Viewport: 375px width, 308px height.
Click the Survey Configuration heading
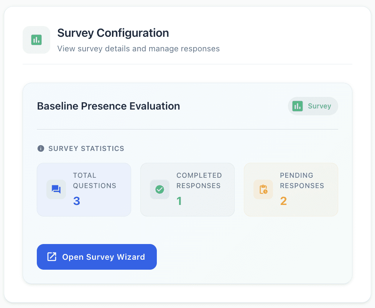pos(113,33)
